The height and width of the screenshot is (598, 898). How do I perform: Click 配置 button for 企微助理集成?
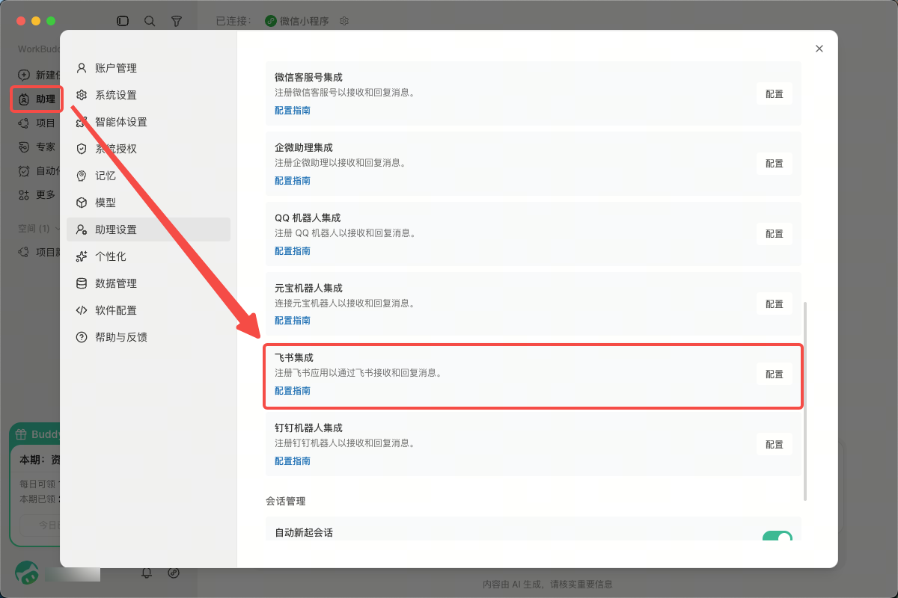coord(774,164)
